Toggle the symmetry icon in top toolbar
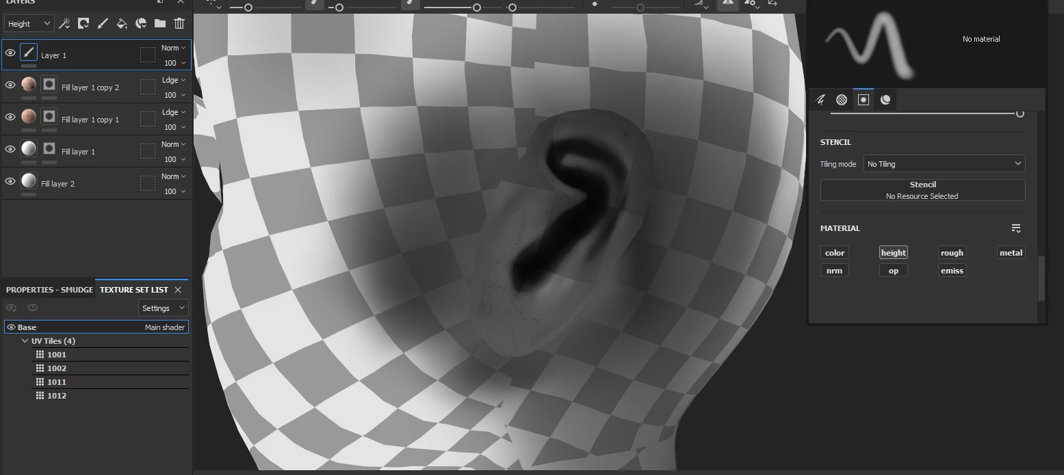Screen dimensions: 1064x475 click(x=727, y=3)
